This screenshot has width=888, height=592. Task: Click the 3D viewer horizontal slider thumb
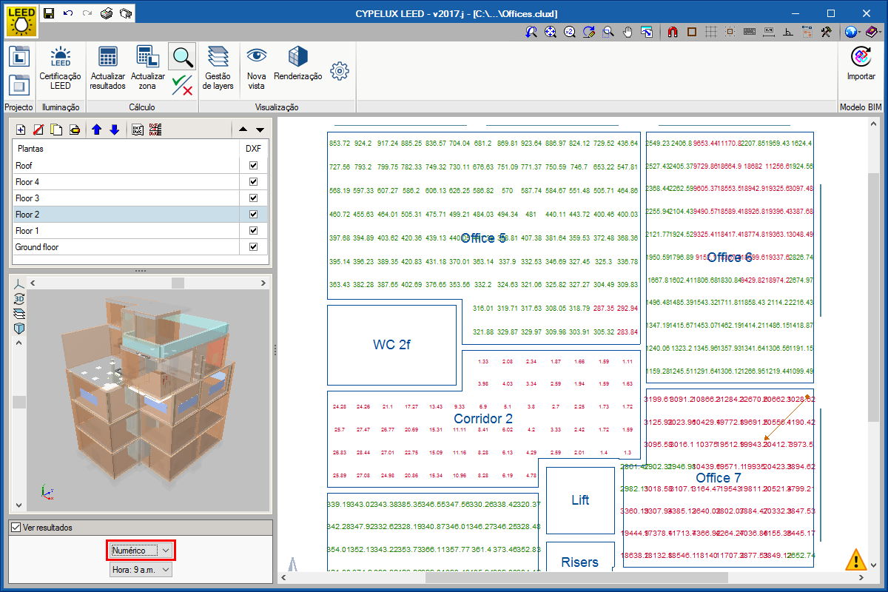pyautogui.click(x=178, y=283)
